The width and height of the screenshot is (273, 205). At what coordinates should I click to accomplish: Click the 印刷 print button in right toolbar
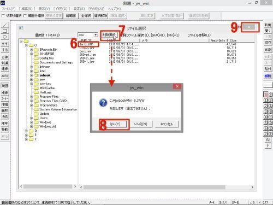pyautogui.click(x=268, y=50)
